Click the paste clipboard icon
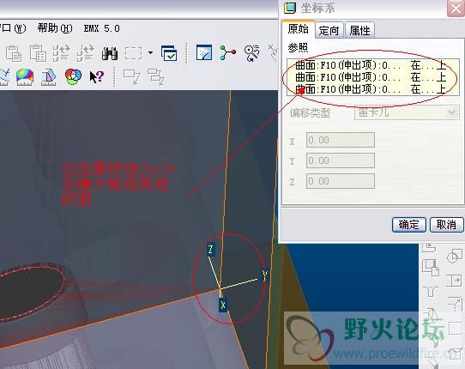The image size is (465, 369). [14, 53]
